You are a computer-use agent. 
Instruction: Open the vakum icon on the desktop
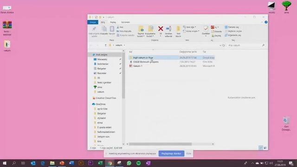coord(7,46)
